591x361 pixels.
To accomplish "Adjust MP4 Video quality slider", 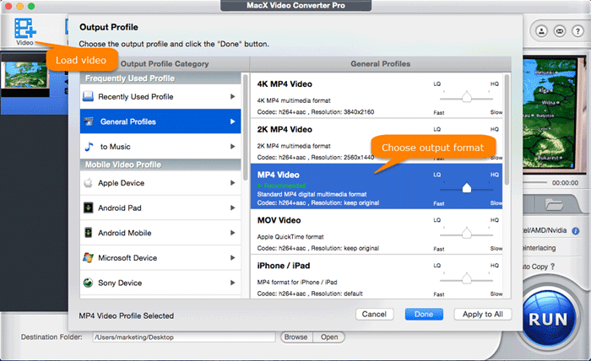I will click(x=467, y=188).
